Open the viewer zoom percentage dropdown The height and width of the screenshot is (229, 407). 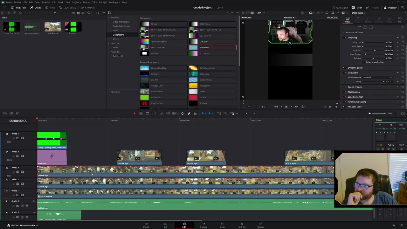[x=260, y=13]
